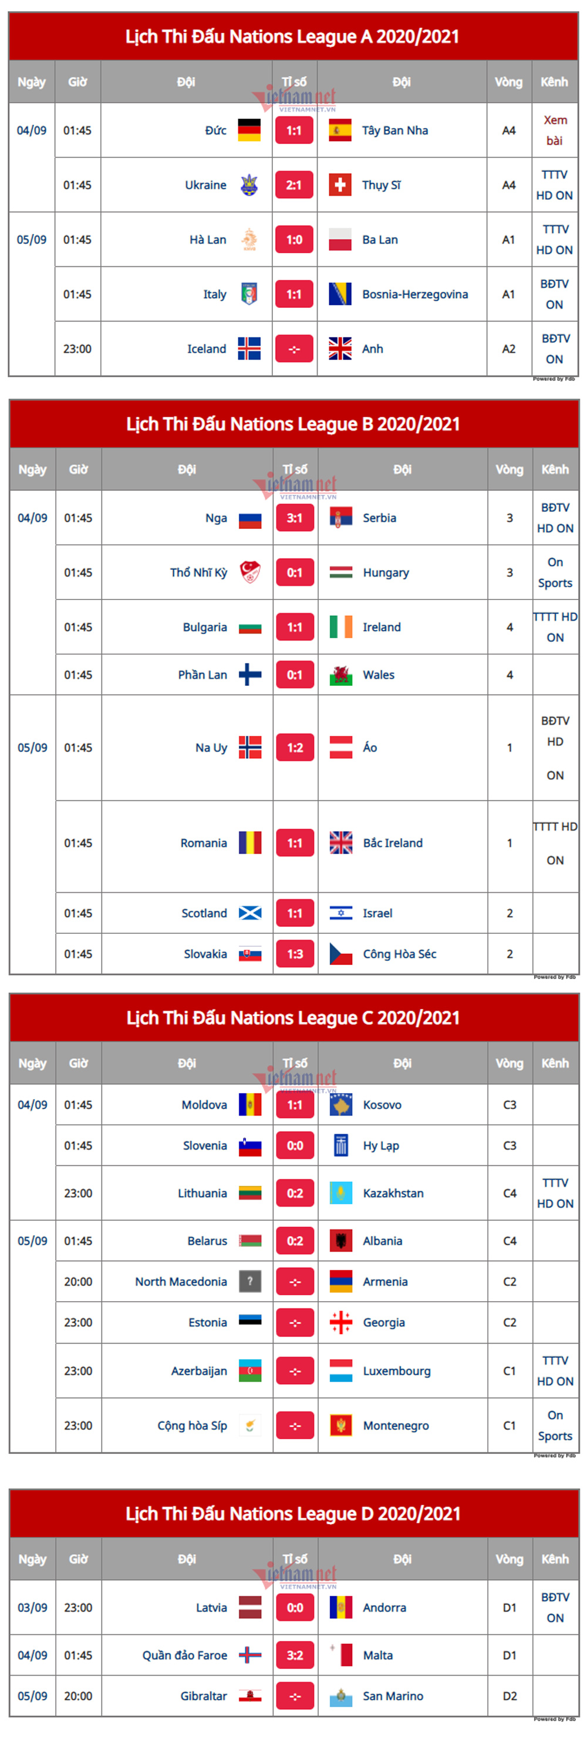Click the San Marino crest
The image size is (587, 1759).
coord(341,1696)
